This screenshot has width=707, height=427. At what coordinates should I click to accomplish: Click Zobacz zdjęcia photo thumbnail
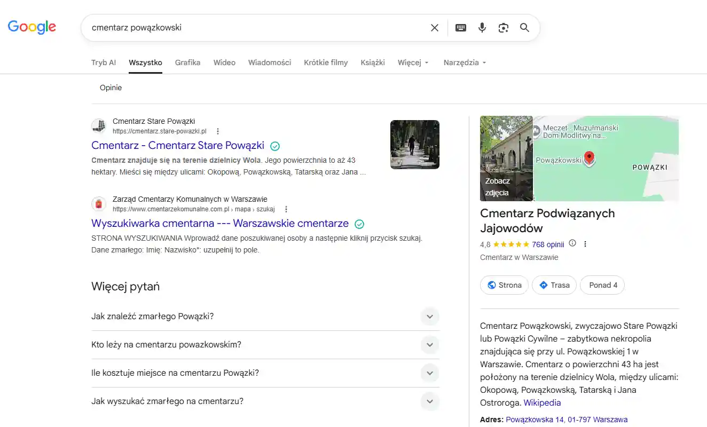point(506,159)
